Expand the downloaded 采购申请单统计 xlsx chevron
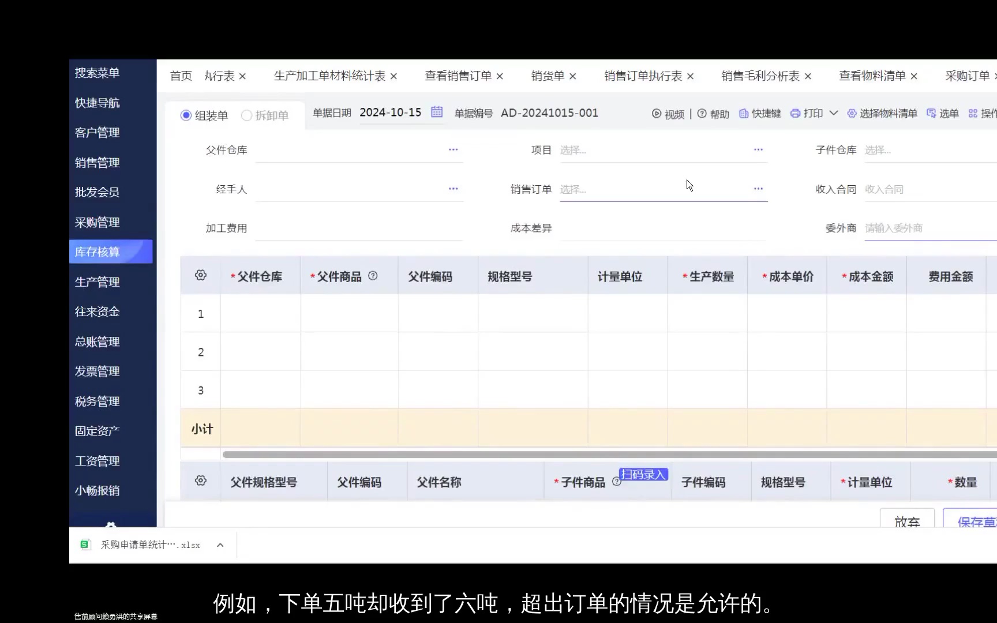The width and height of the screenshot is (997, 623). click(220, 545)
